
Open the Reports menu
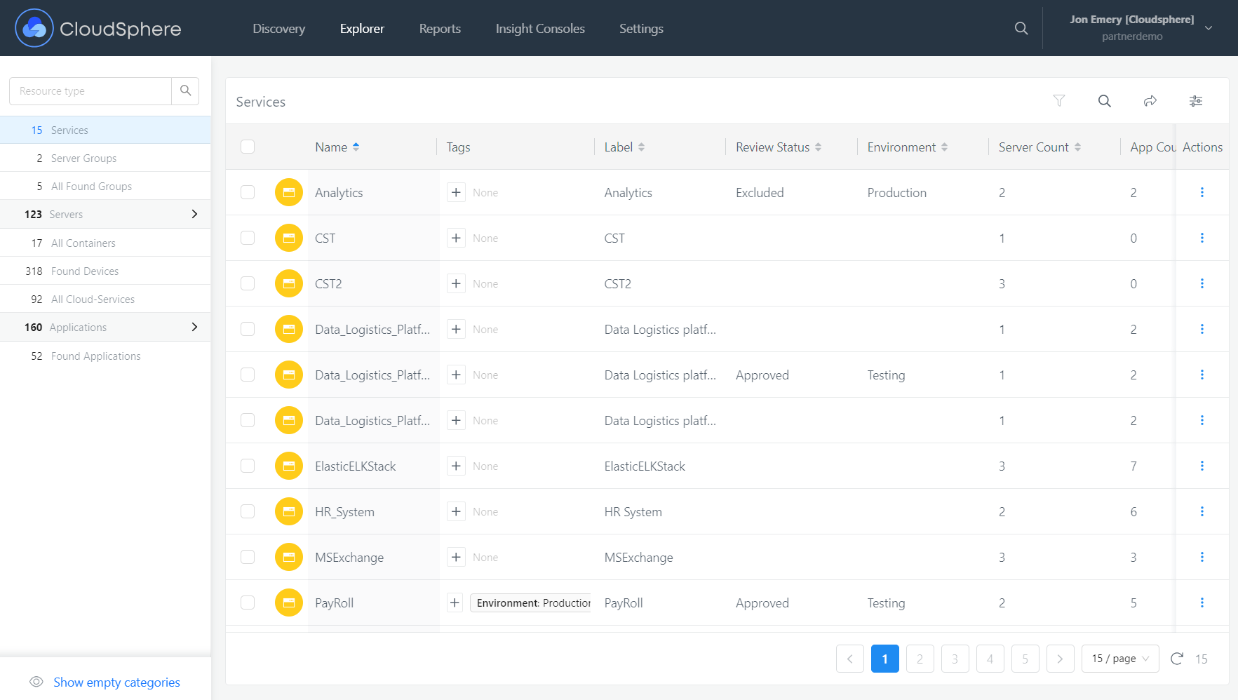point(440,29)
